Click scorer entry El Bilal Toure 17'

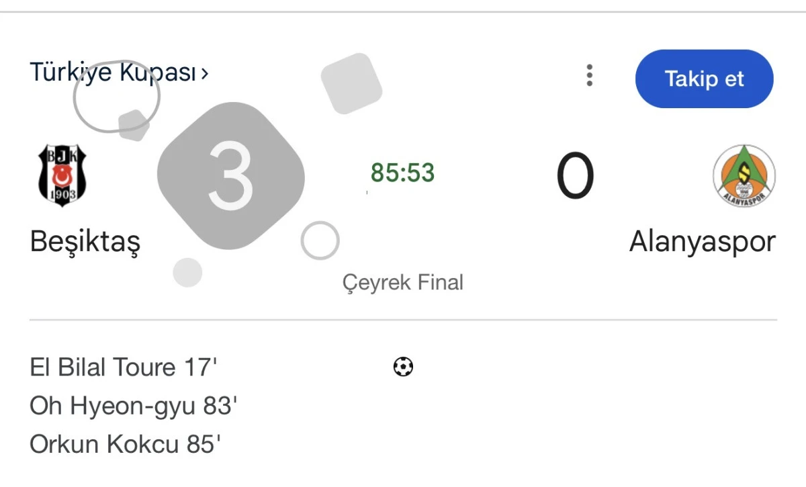(x=124, y=367)
